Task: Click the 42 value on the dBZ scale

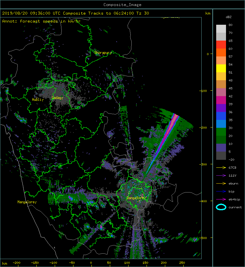Action: point(230,96)
